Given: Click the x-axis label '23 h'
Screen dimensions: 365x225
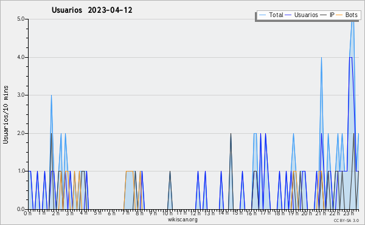Looking at the screenshot, I should [x=349, y=213].
